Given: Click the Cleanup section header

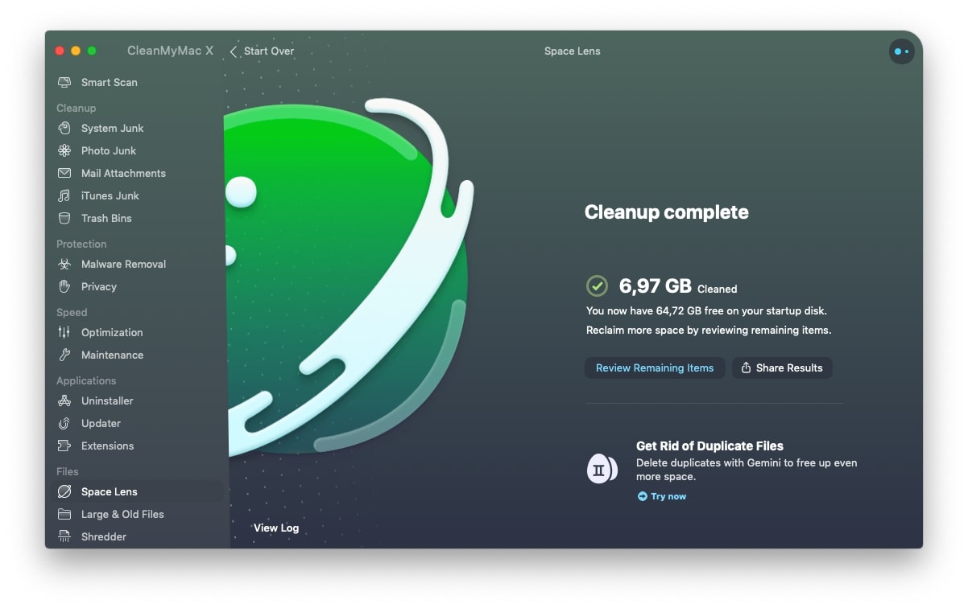Looking at the screenshot, I should tap(76, 108).
